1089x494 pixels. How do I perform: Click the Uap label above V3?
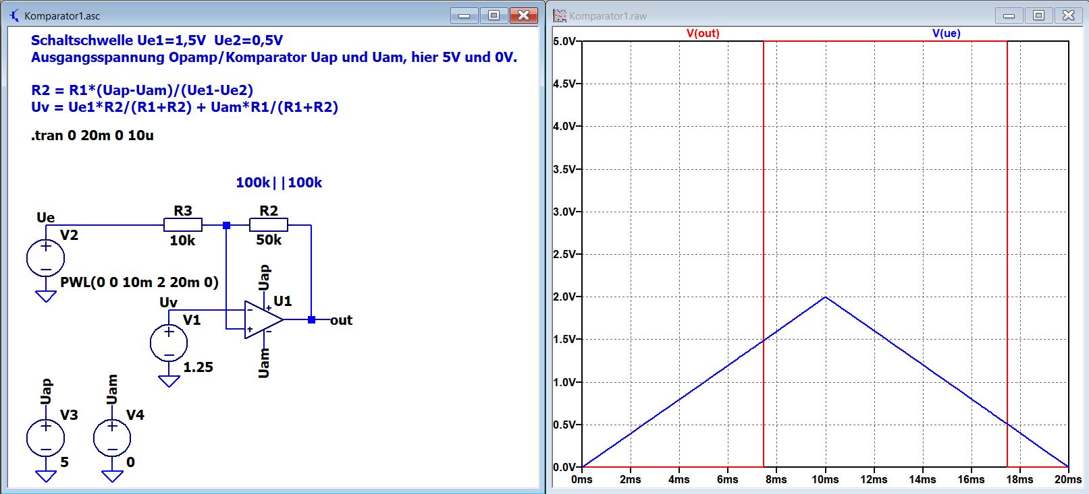[x=46, y=392]
